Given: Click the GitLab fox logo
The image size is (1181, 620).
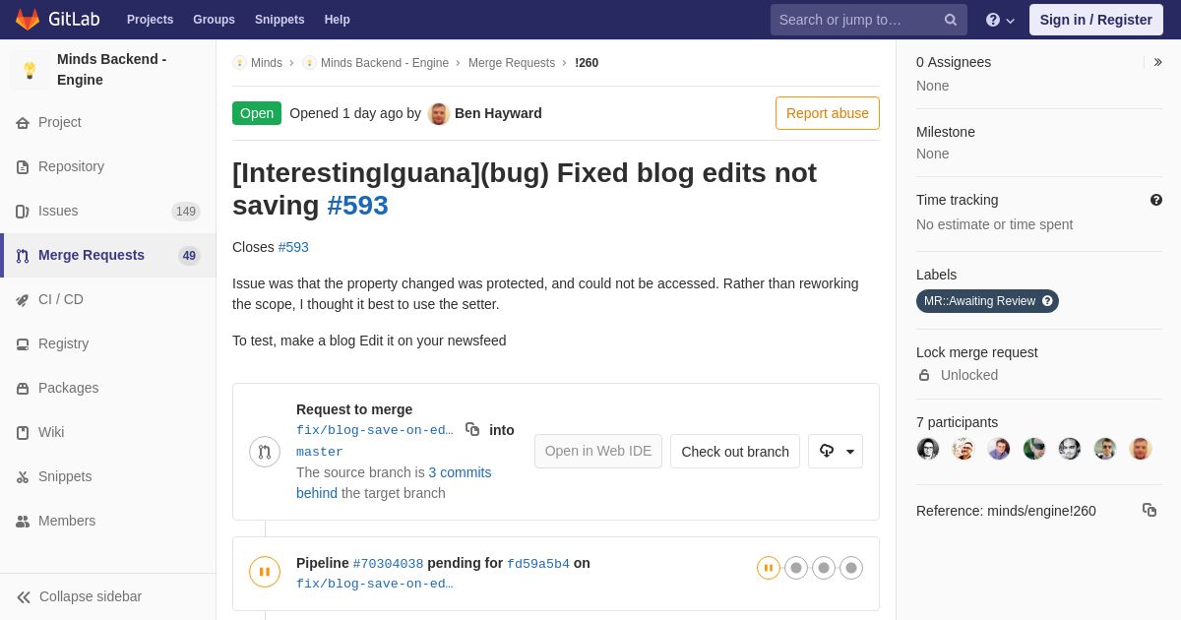Looking at the screenshot, I should pyautogui.click(x=28, y=20).
